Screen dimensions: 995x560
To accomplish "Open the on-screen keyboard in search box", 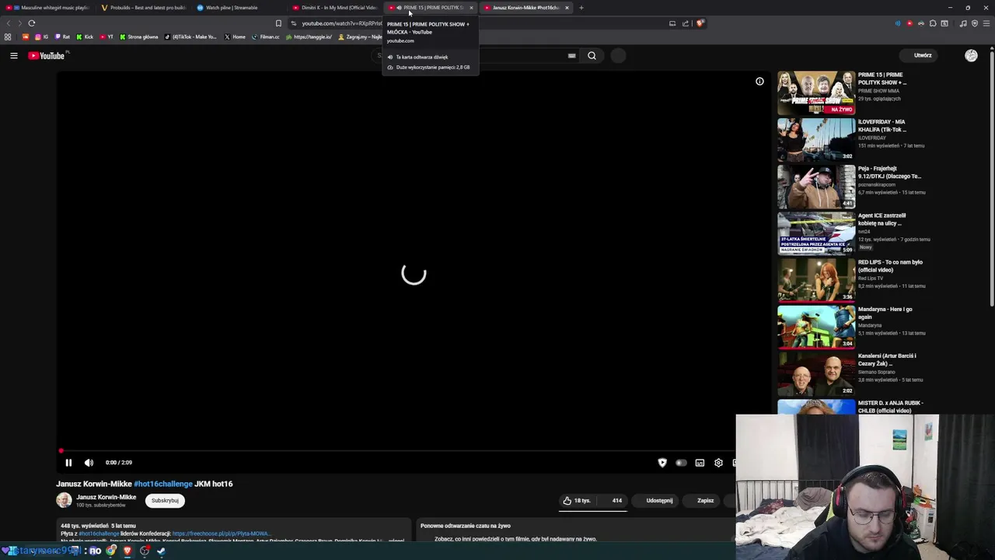I will (571, 55).
